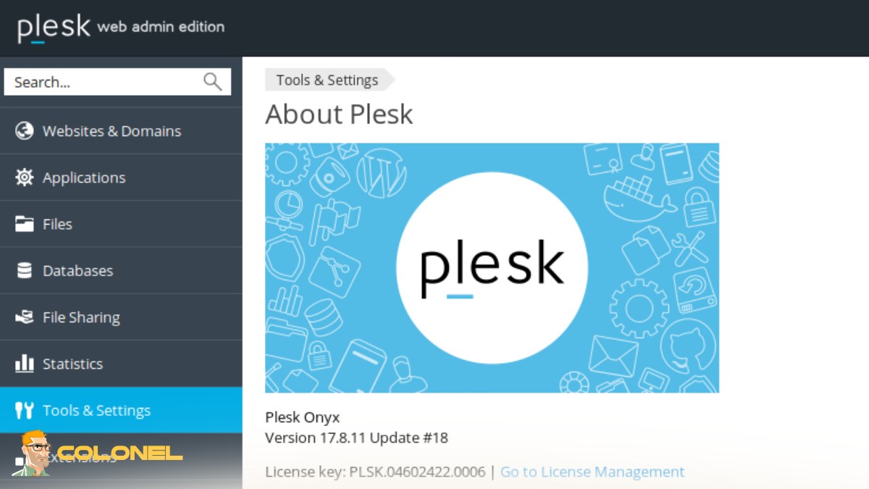Click the license key PLSK.04602422.0006 text

[x=418, y=472]
